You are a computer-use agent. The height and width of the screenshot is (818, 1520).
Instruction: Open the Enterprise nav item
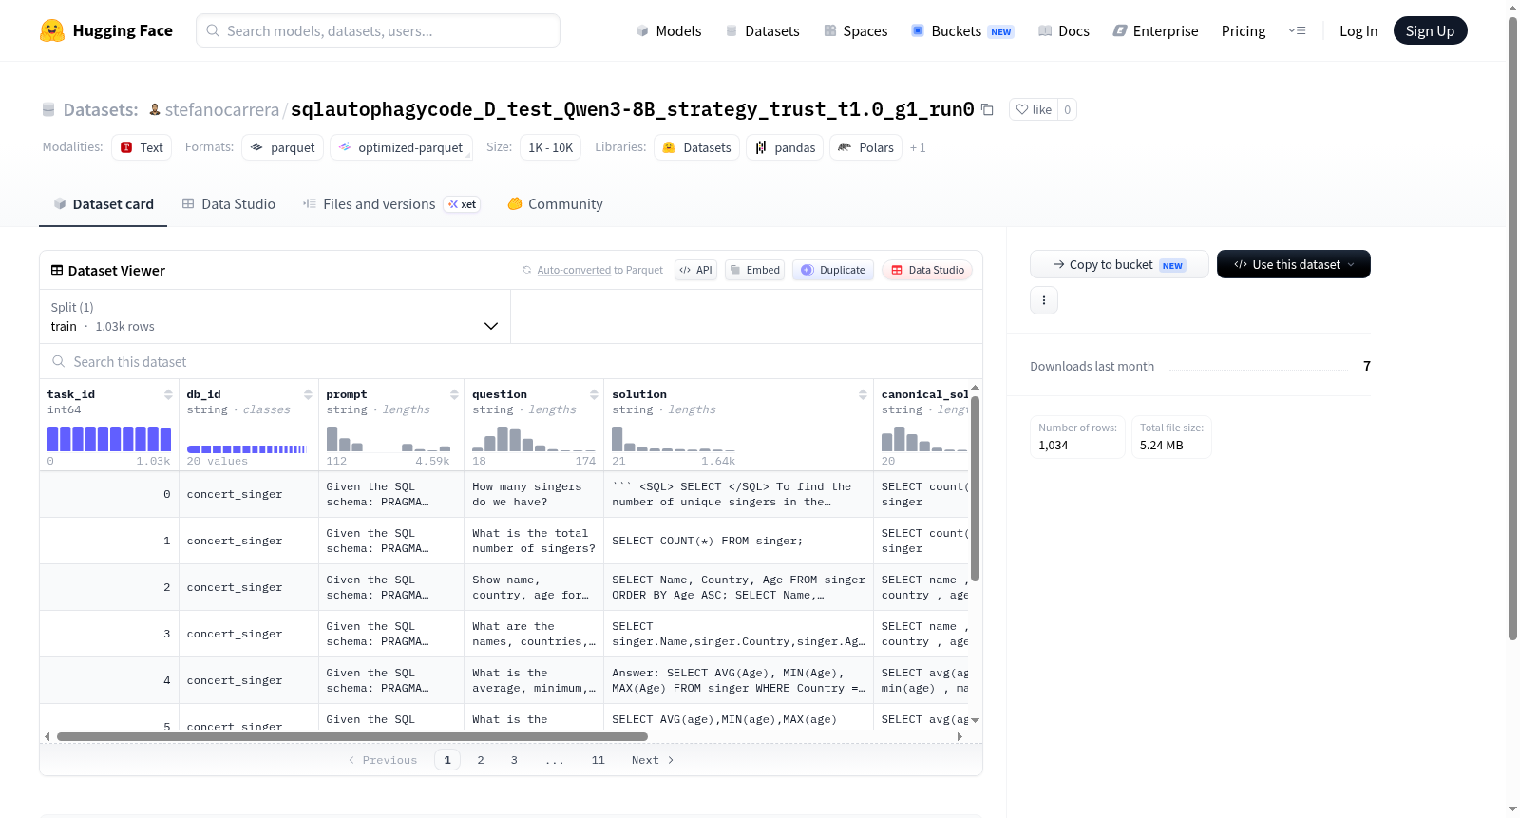tap(1155, 30)
